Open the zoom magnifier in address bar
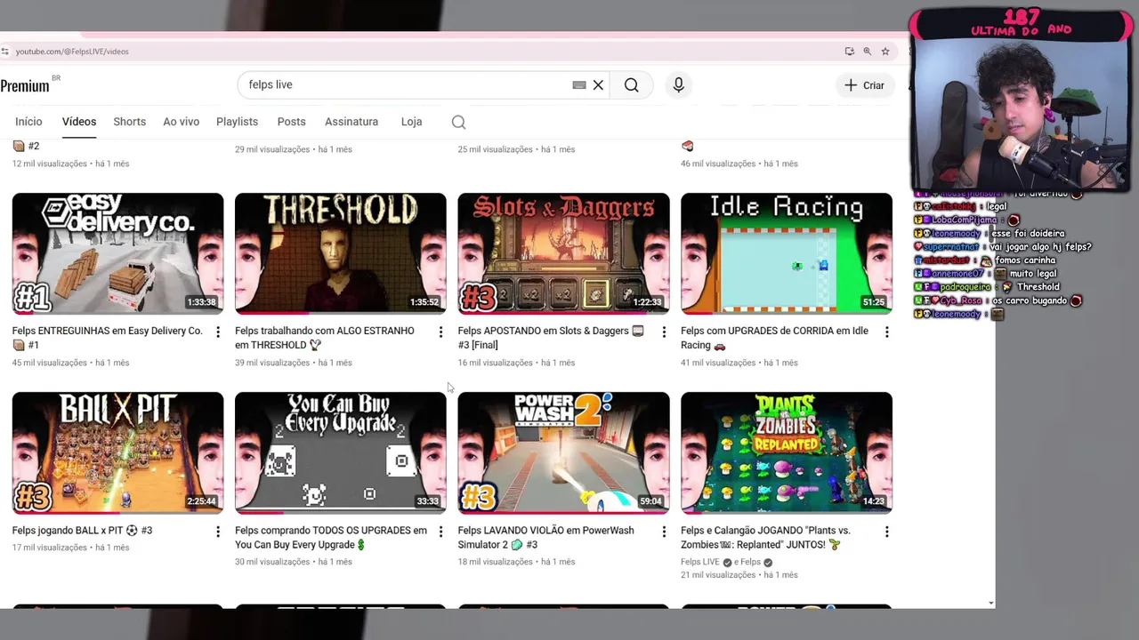This screenshot has height=640, width=1139. pyautogui.click(x=867, y=52)
